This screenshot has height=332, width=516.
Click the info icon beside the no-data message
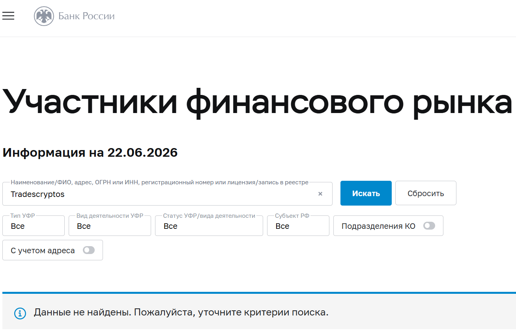20,313
